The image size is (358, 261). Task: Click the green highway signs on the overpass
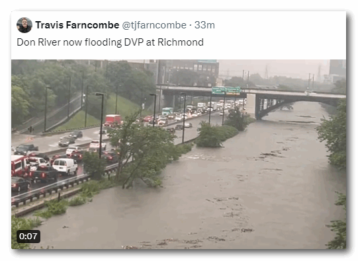point(226,91)
